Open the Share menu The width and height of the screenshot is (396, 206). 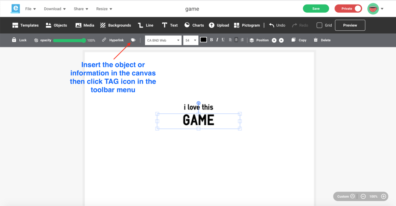coord(81,9)
